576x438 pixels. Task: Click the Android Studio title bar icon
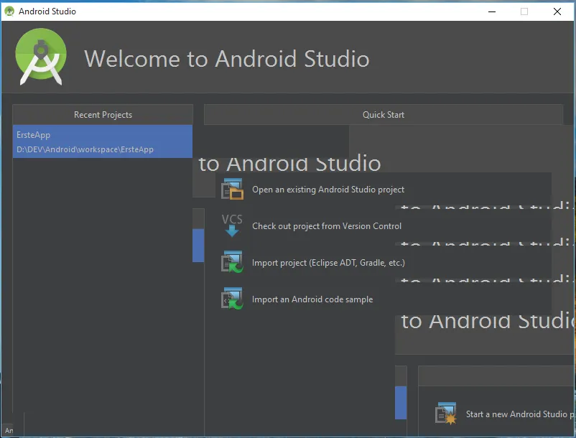point(9,11)
